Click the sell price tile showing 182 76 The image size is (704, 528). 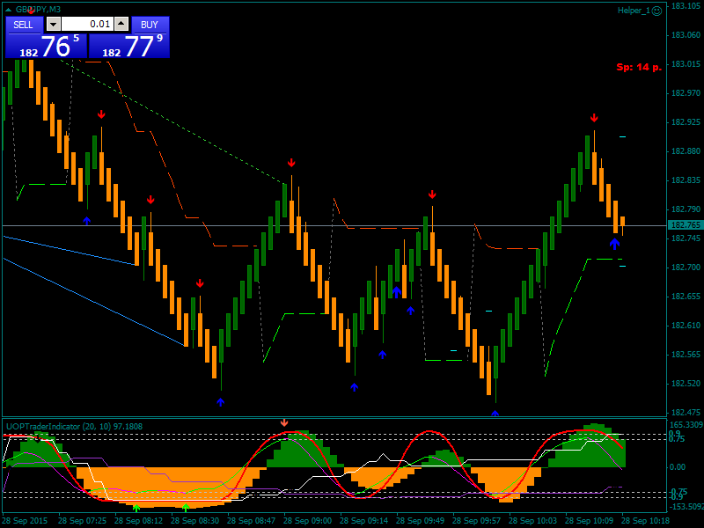(46, 47)
